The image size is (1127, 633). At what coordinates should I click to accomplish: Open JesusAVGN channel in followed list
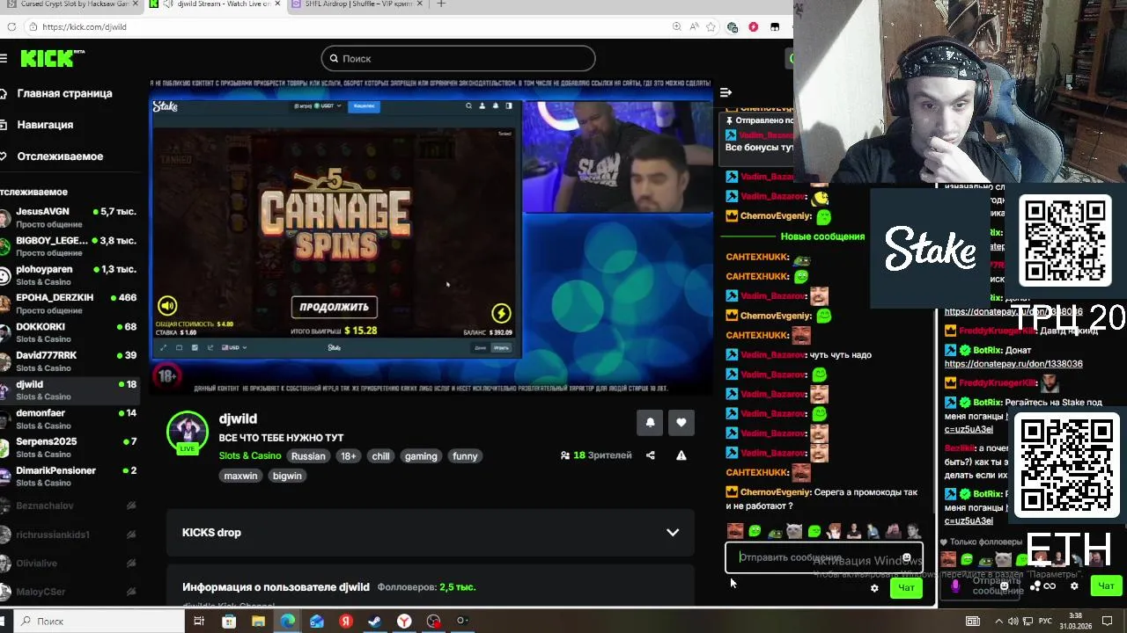coord(69,217)
